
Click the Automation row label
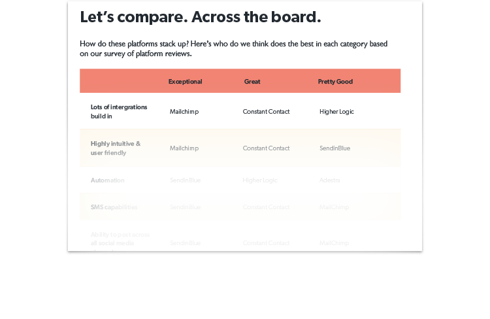[x=107, y=180]
